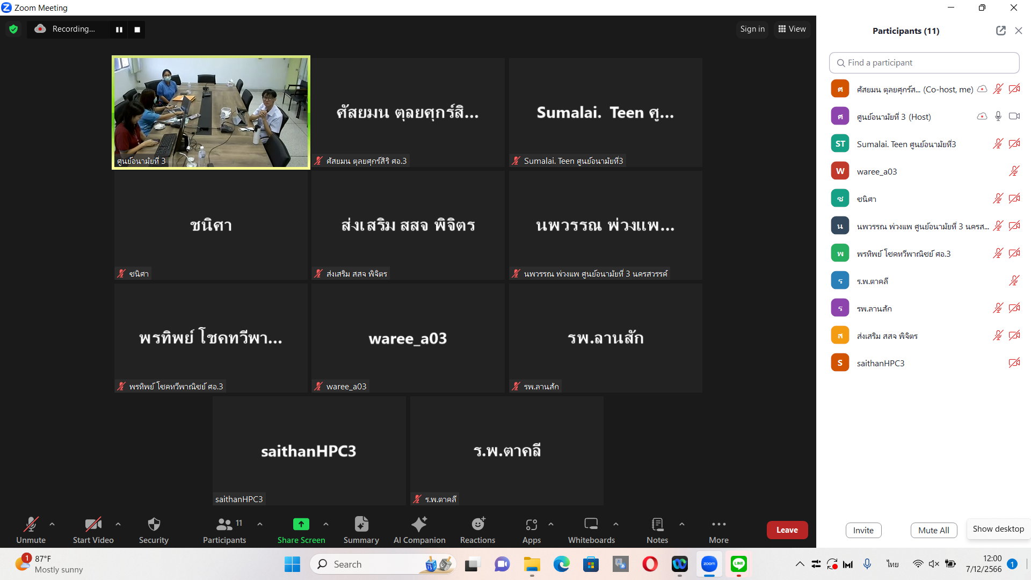Open the Thai language input indicator
The width and height of the screenshot is (1031, 580).
892,564
